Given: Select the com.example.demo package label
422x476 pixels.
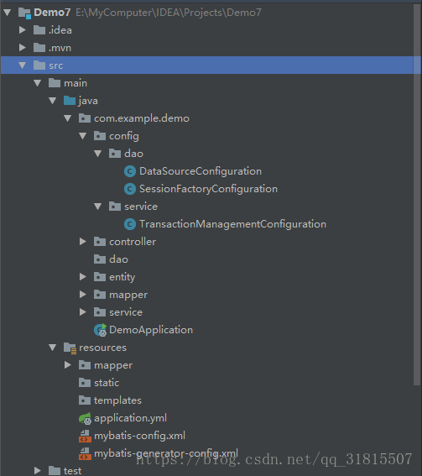Looking at the screenshot, I should click(x=142, y=118).
